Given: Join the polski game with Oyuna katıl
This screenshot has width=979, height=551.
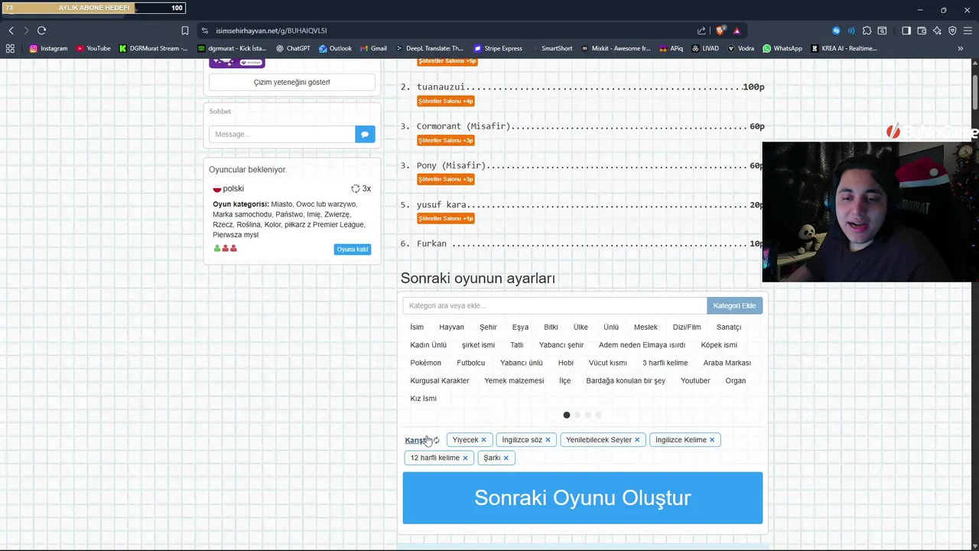Looking at the screenshot, I should (x=353, y=249).
